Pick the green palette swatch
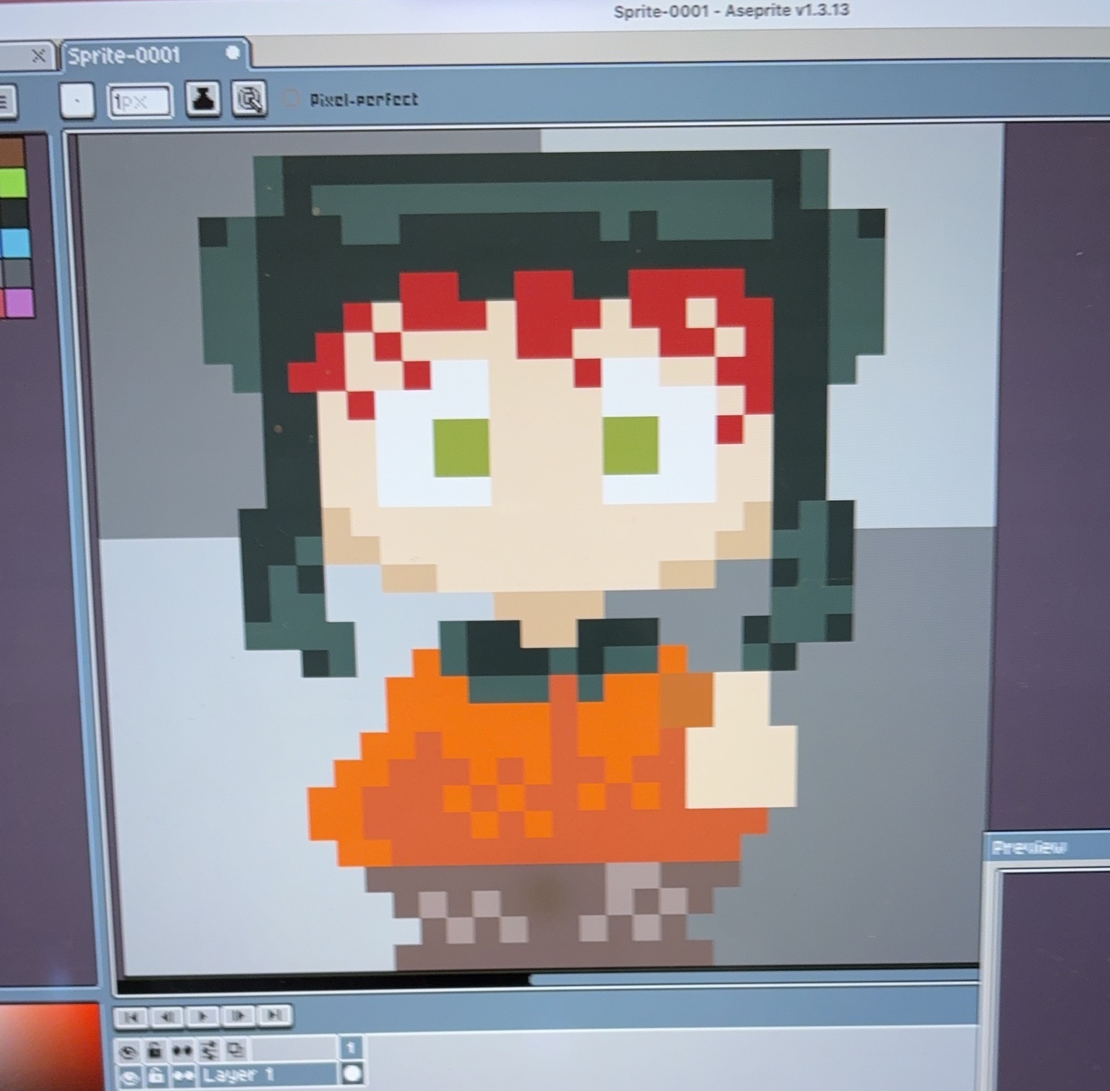 [13, 182]
